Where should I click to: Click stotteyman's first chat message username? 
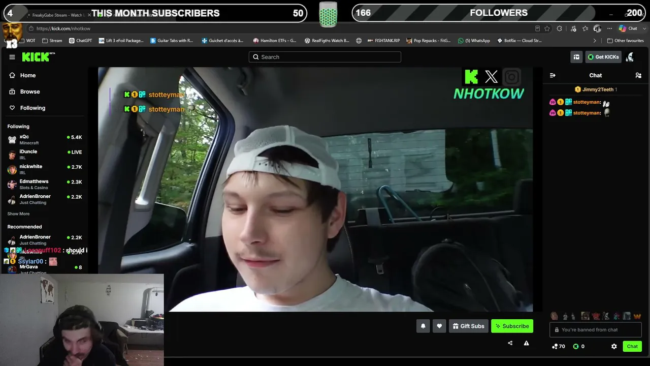[x=587, y=102]
